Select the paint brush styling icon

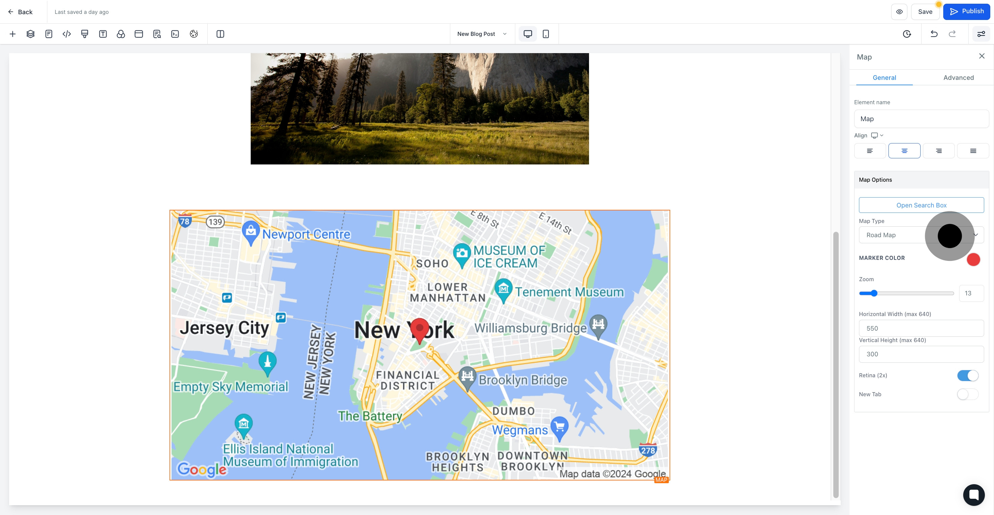point(85,34)
